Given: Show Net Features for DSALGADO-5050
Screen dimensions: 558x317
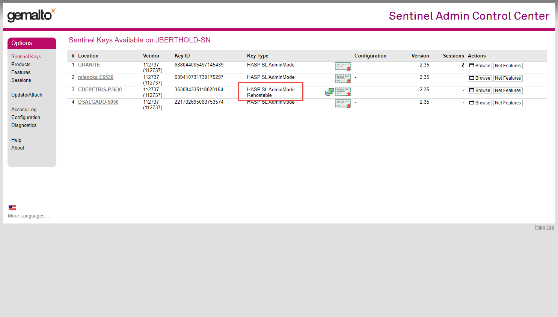Looking at the screenshot, I should click(x=508, y=103).
